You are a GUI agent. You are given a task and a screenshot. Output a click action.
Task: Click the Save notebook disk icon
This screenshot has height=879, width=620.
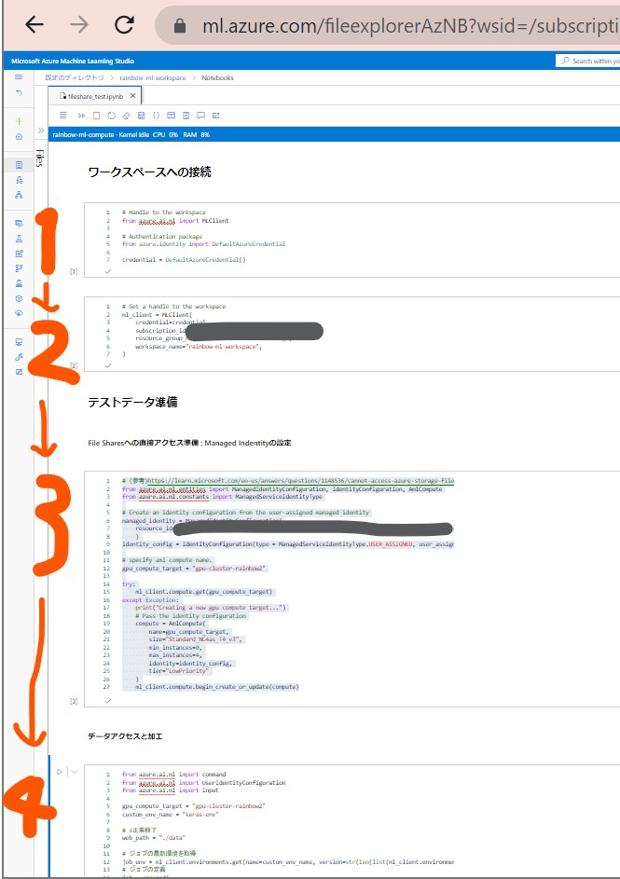[142, 116]
